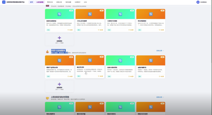The image size is (212, 115).
Task: Open green banner of 聚会饮酒责任 card
Action: point(120,107)
